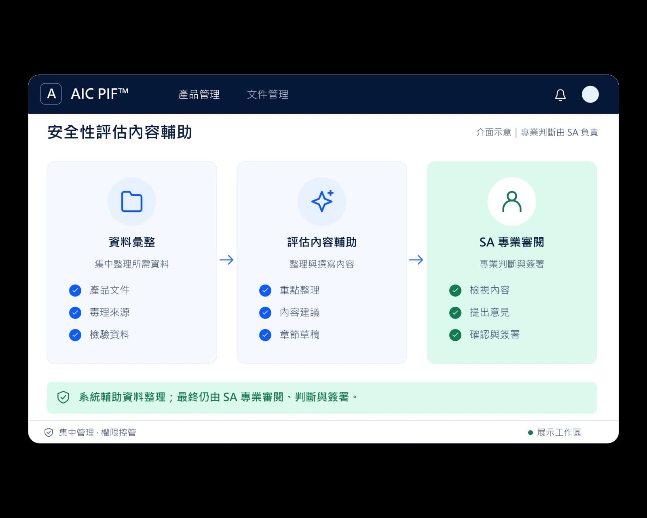Click the shield icon beside 集中管理
This screenshot has width=647, height=518.
tap(49, 432)
